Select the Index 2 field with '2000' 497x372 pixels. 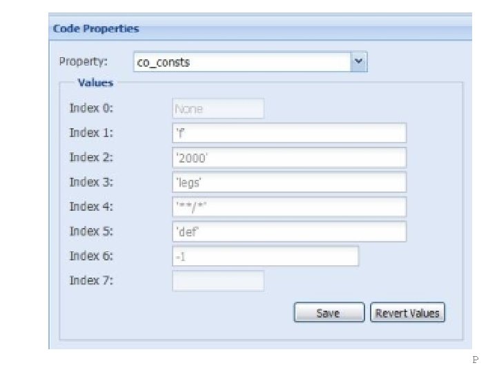click(x=289, y=158)
